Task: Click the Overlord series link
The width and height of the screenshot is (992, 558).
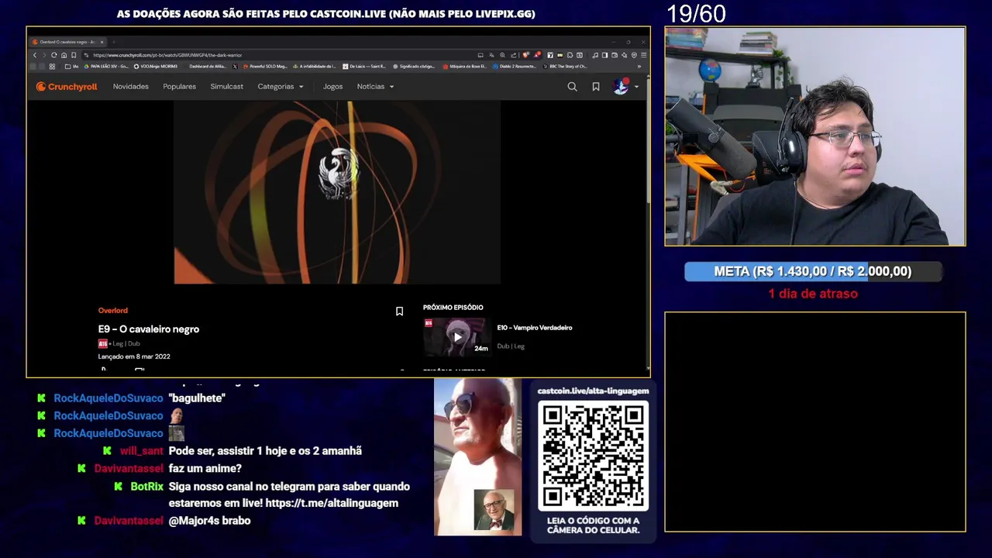Action: [113, 310]
